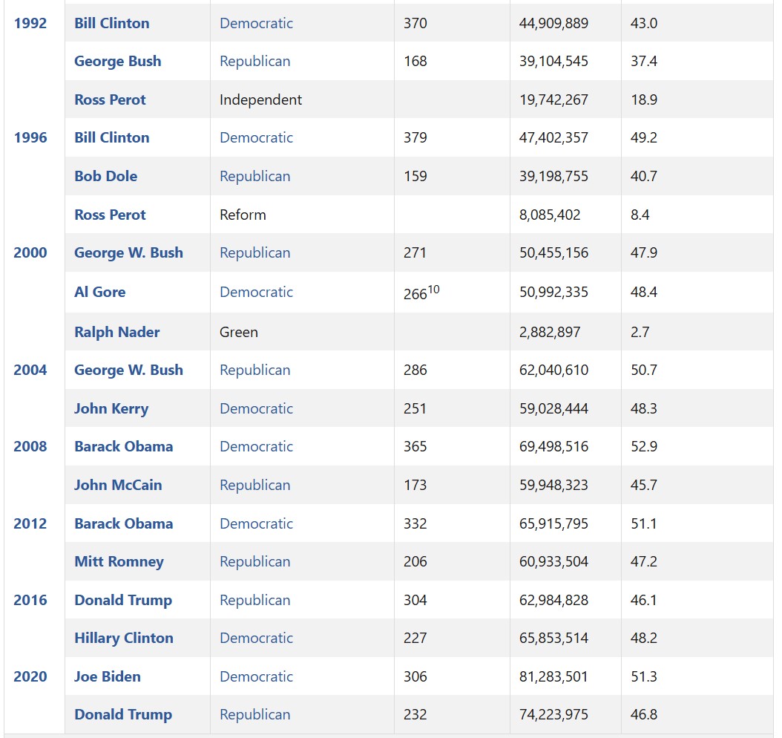The height and width of the screenshot is (738, 782).
Task: Click the John McCain link
Action: click(x=118, y=485)
